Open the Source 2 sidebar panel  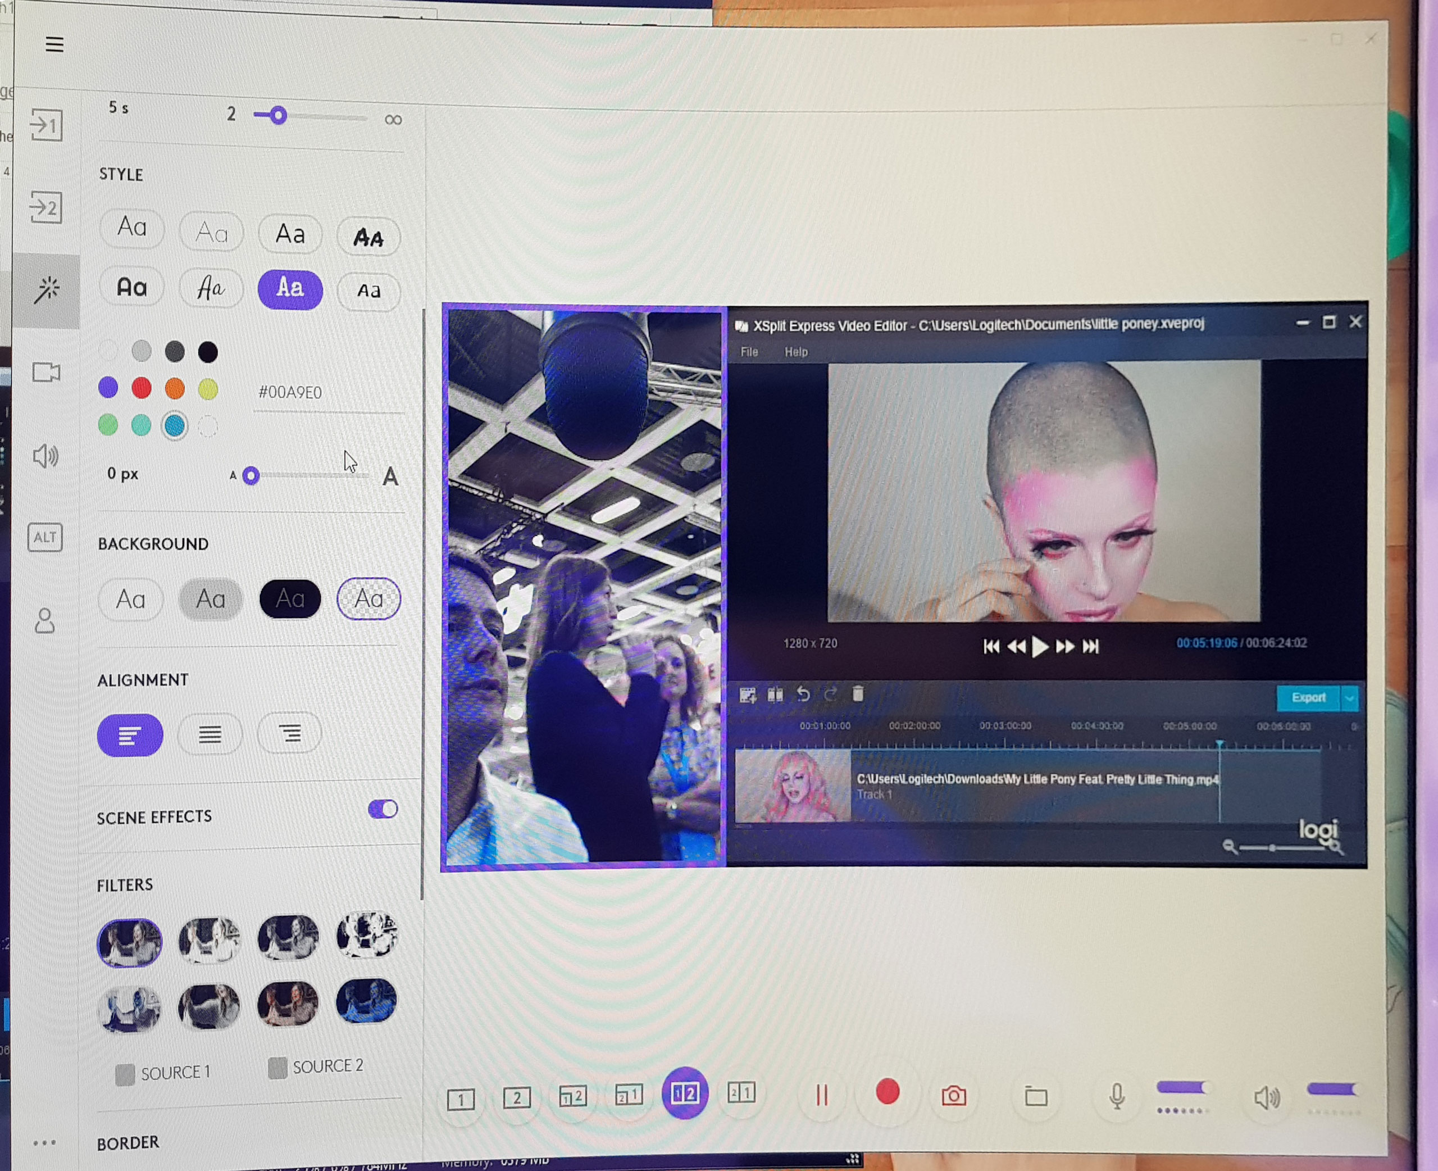[x=47, y=206]
